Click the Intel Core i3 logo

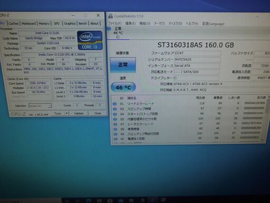(x=90, y=40)
